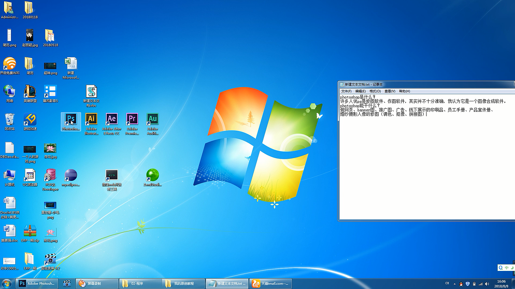Select the 计算机 Computer icon
The image size is (515, 289).
10,177
